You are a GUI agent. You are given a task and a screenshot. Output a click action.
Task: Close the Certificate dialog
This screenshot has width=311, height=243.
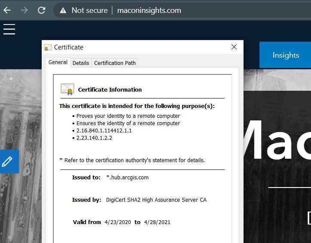(x=234, y=47)
